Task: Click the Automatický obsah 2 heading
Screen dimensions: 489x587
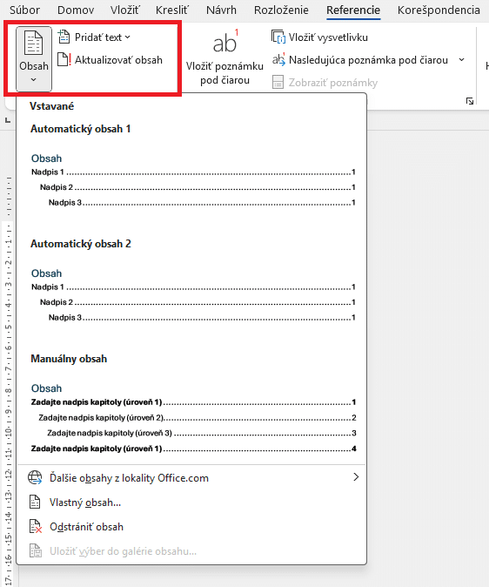Action: pos(80,244)
